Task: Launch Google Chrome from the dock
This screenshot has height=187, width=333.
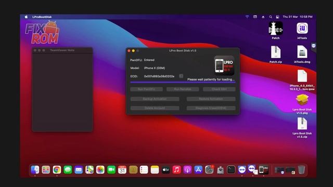Action: [x=57, y=170]
